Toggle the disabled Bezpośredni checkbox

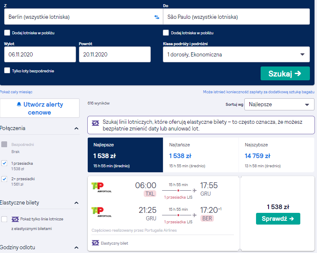point(4,144)
